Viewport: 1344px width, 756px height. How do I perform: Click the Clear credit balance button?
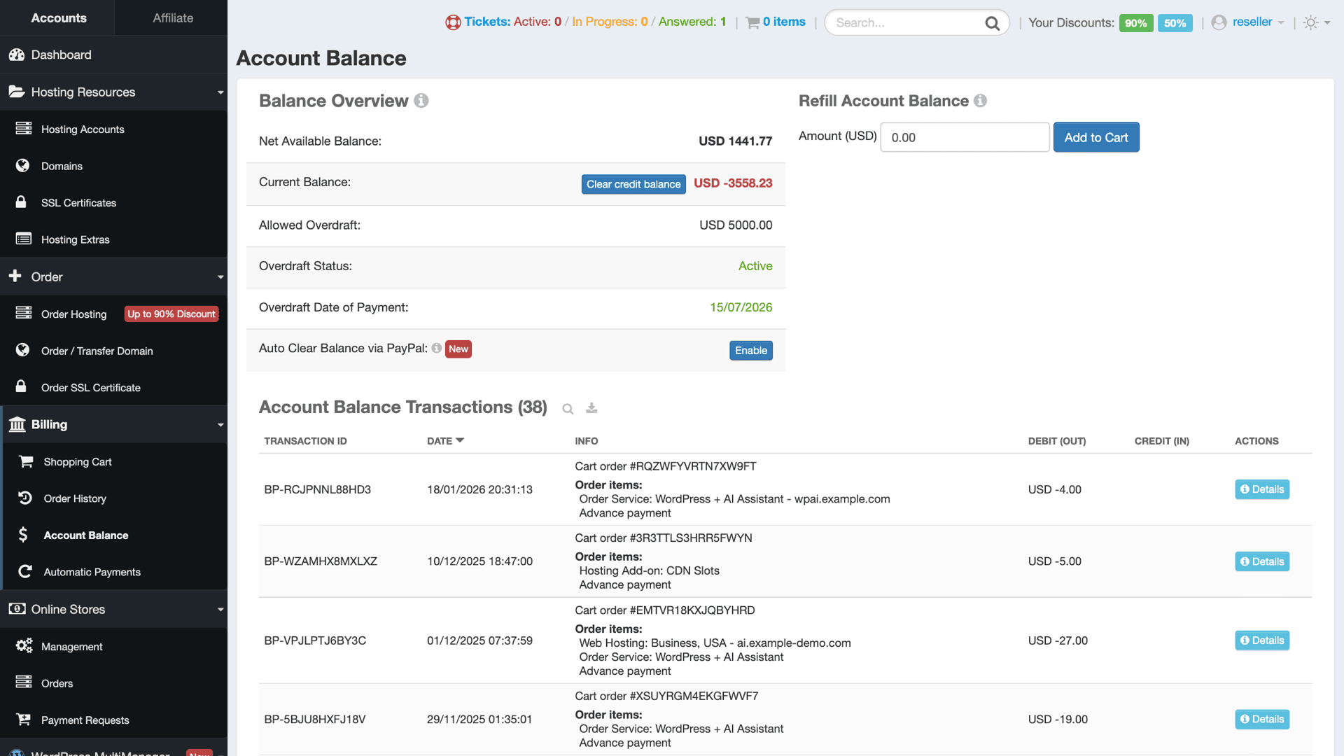point(633,184)
